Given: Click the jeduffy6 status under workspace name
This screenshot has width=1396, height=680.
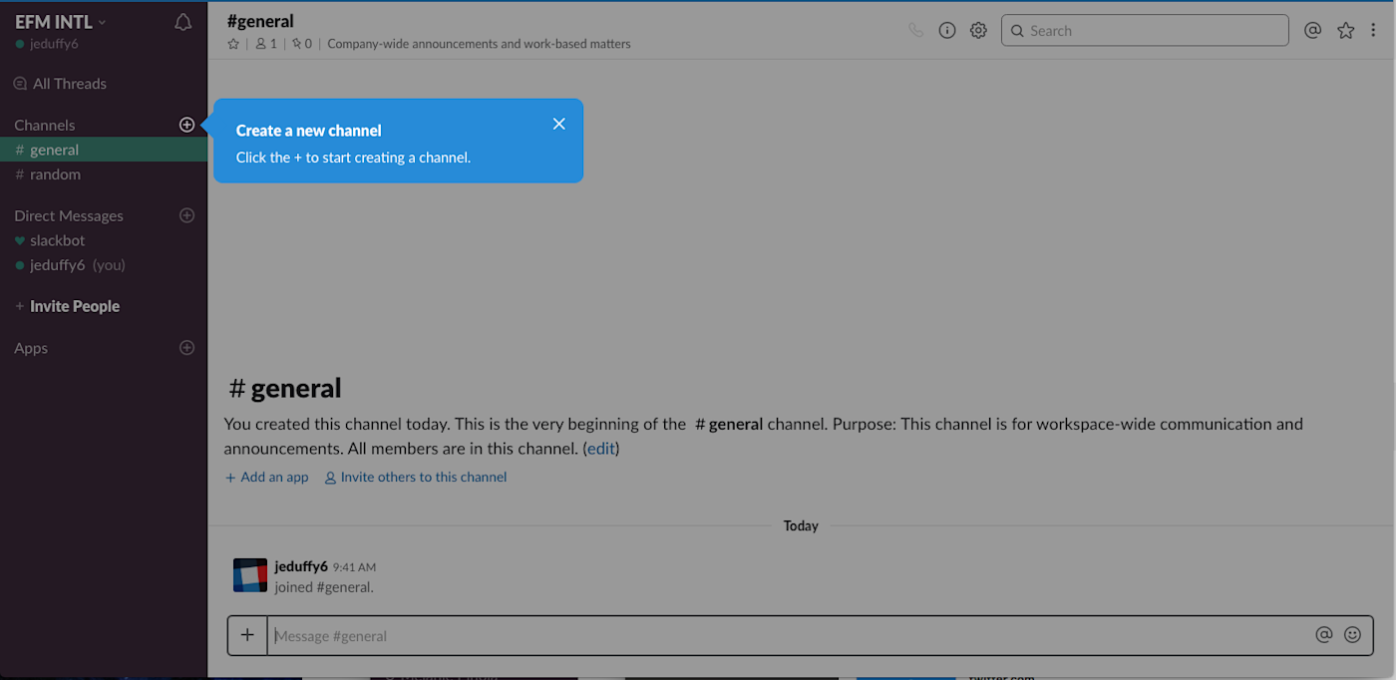Looking at the screenshot, I should tap(47, 44).
